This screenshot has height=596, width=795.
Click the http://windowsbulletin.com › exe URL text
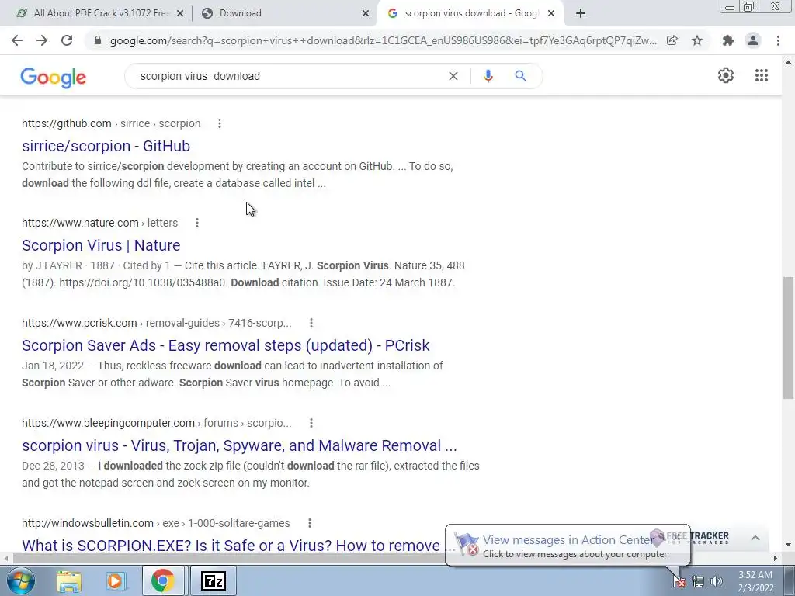click(155, 523)
